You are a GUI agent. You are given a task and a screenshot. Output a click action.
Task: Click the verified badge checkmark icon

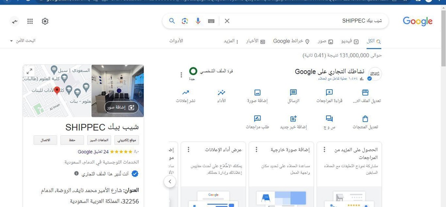click(x=135, y=174)
